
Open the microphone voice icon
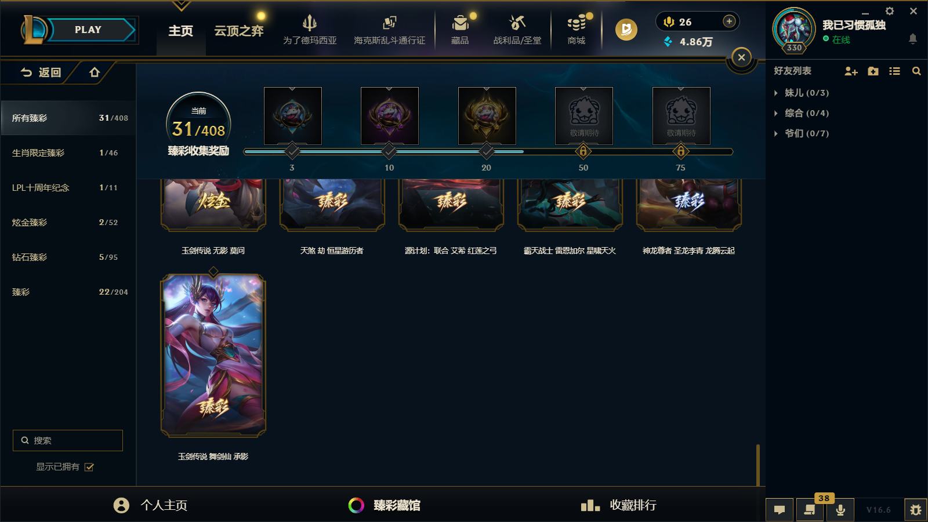click(x=840, y=510)
